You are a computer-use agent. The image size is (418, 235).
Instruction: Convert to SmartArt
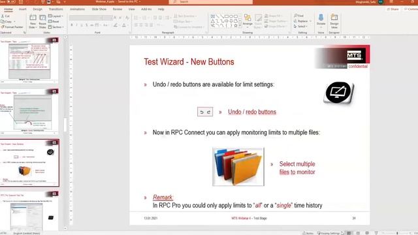point(189,27)
